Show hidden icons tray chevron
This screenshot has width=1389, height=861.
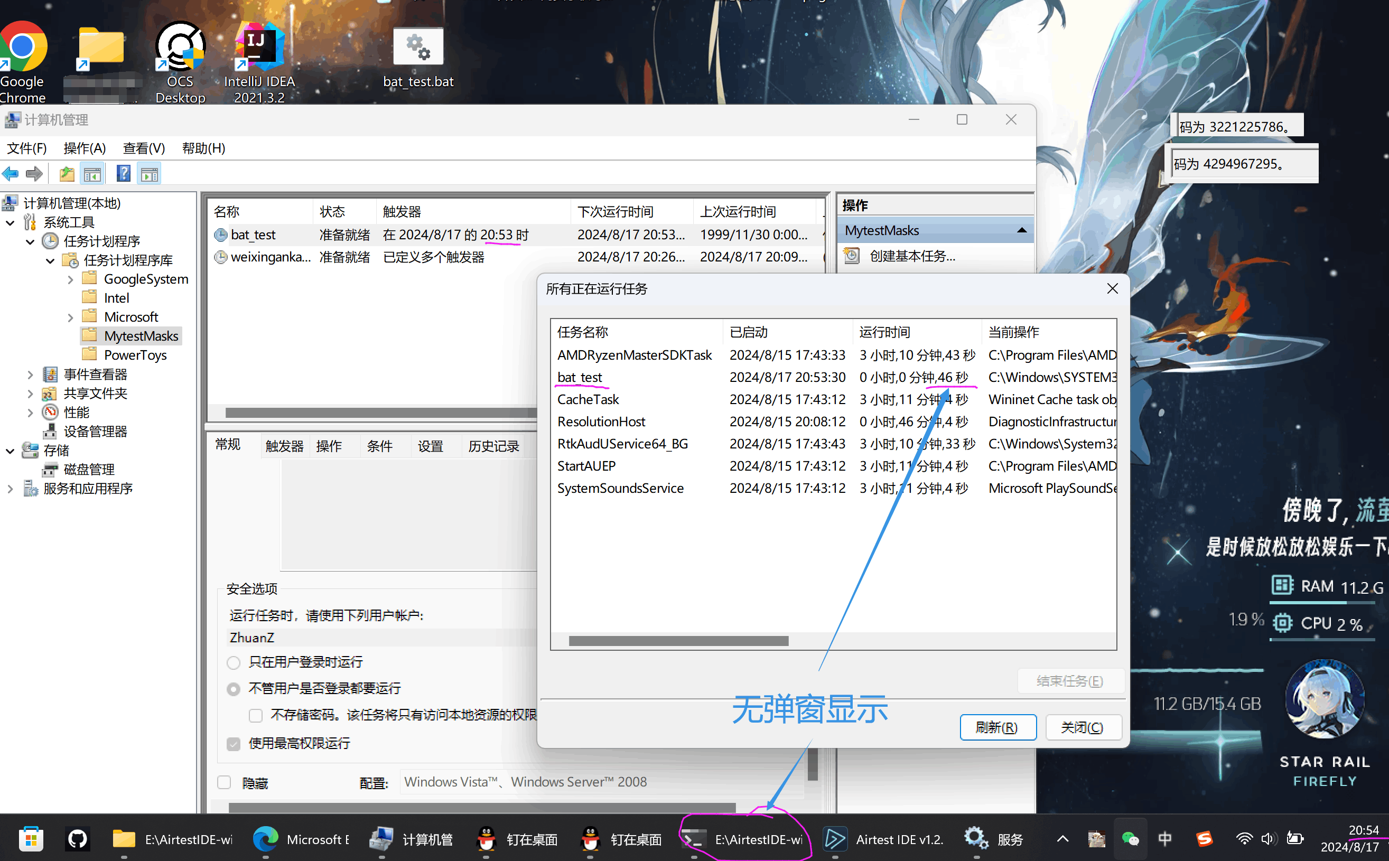click(x=1062, y=839)
